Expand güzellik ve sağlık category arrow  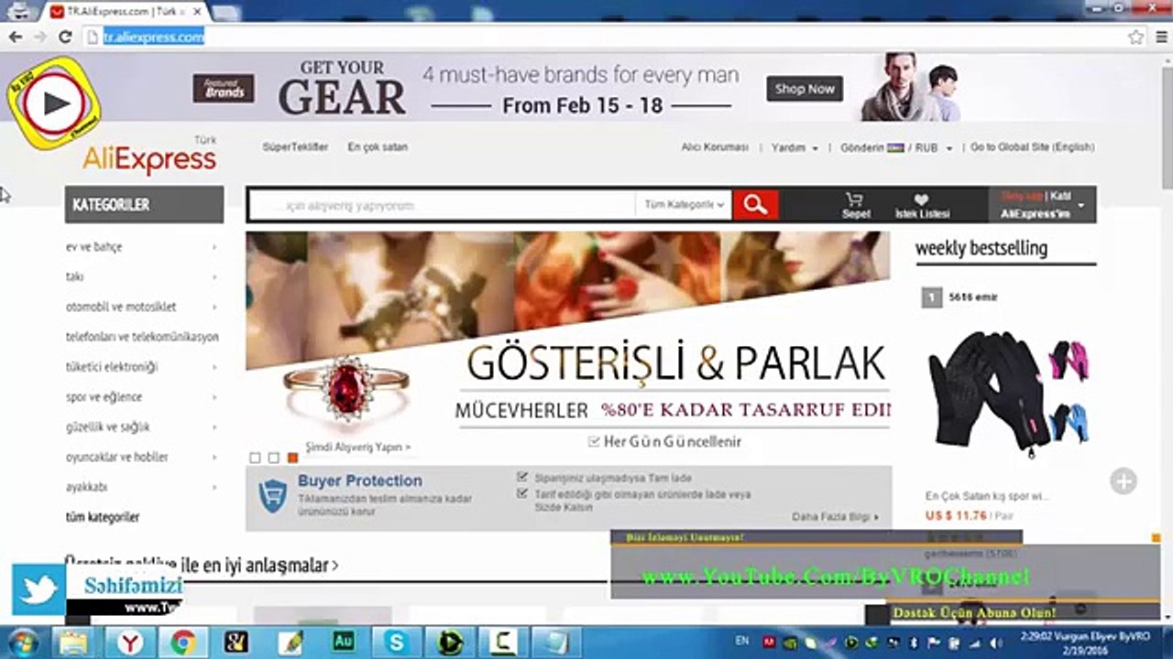(x=214, y=427)
